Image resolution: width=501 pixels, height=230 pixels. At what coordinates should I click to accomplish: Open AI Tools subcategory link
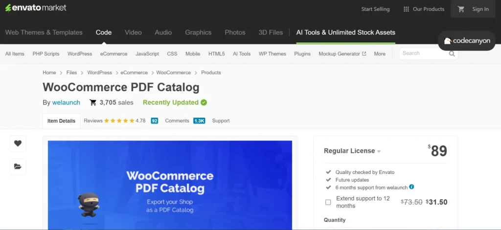[x=242, y=54]
